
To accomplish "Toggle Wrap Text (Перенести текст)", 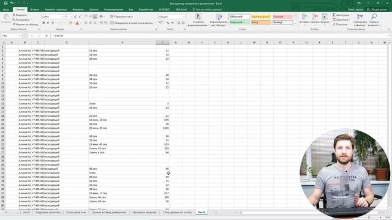I will [x=121, y=16].
